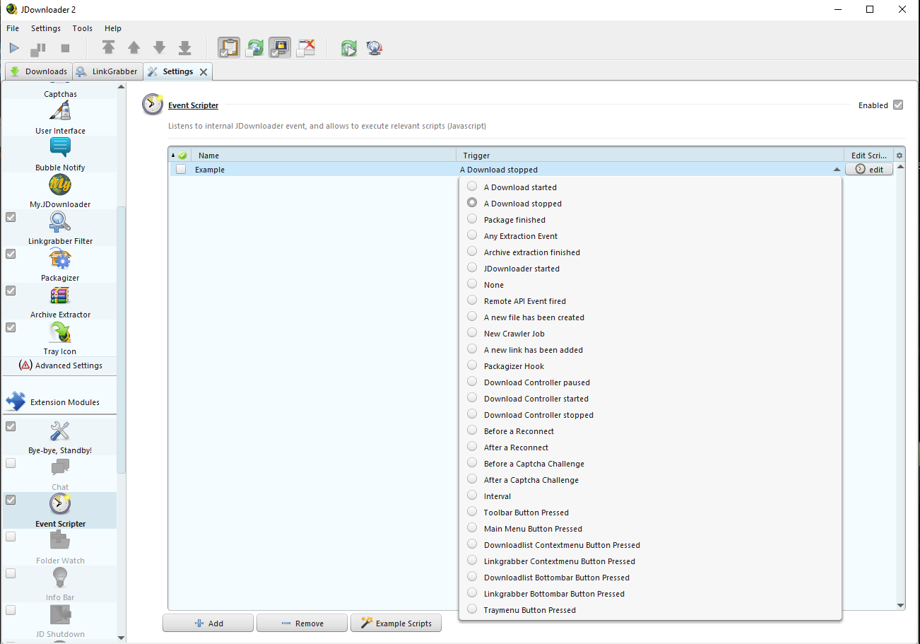This screenshot has width=920, height=644.
Task: Select "Toolbar Button Pressed" trigger
Action: [650, 513]
